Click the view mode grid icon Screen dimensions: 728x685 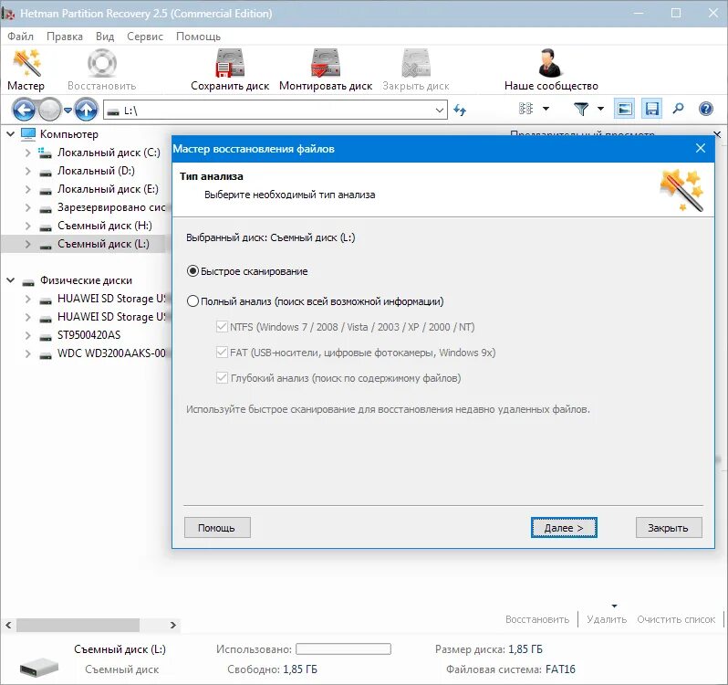[x=525, y=109]
